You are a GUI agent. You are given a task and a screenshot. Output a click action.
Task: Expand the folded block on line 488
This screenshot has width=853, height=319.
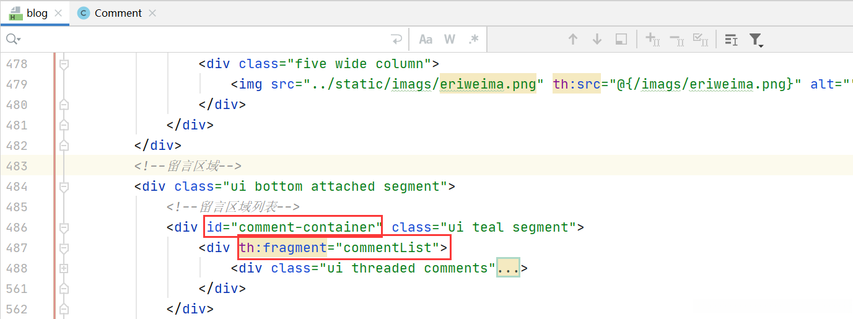[x=63, y=268]
